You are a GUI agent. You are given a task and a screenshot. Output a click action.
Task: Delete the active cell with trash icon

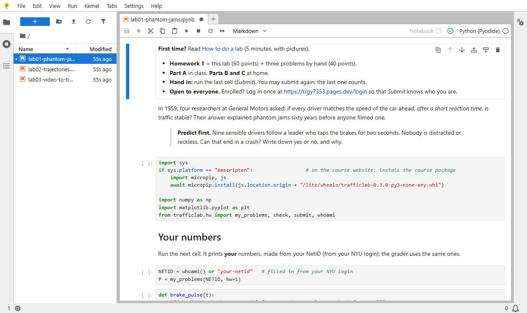(x=498, y=50)
